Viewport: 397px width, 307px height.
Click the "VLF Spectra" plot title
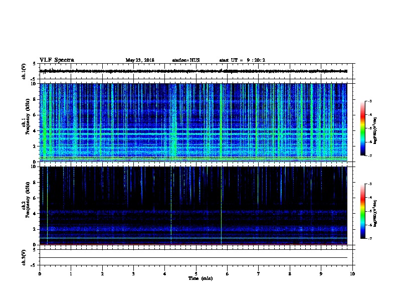pyautogui.click(x=57, y=60)
